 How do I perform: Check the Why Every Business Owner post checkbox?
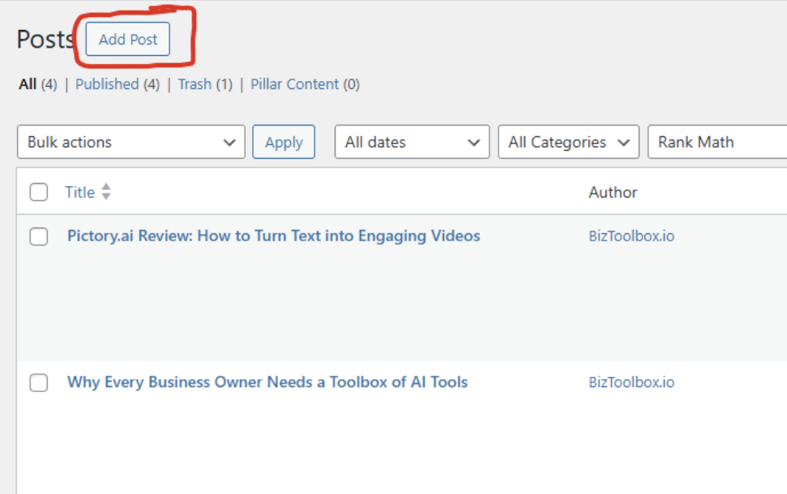(x=38, y=383)
